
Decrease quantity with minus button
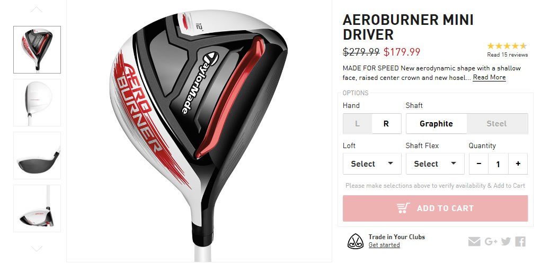(479, 163)
